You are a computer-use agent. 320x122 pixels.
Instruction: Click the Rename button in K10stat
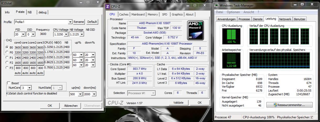coord(79,22)
